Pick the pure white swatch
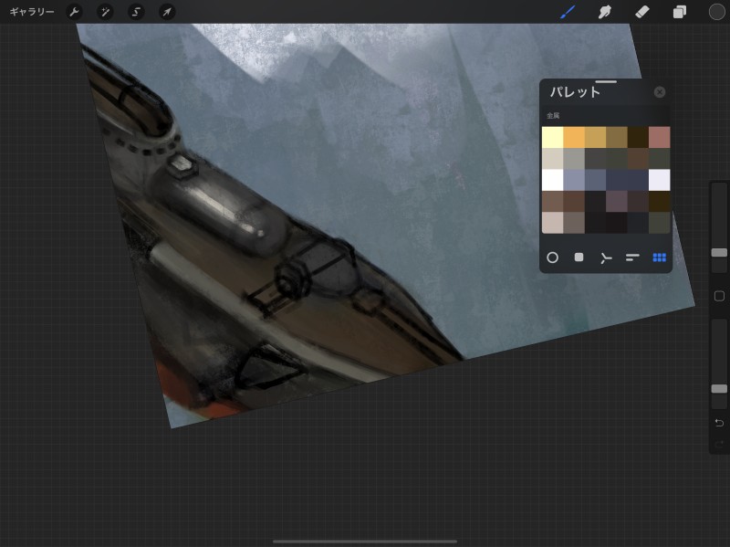Viewport: 730px width, 547px height. pyautogui.click(x=553, y=180)
